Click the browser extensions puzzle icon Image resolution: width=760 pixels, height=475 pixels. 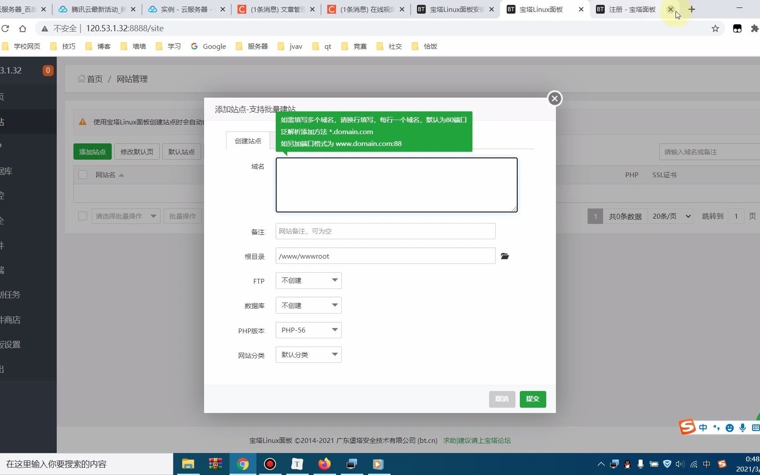(755, 28)
